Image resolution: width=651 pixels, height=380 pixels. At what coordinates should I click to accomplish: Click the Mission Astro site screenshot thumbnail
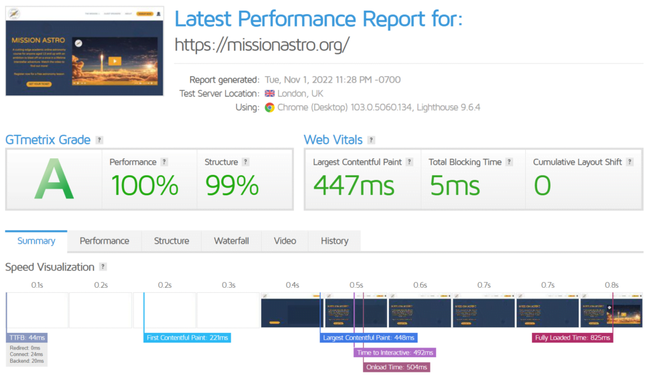85,51
